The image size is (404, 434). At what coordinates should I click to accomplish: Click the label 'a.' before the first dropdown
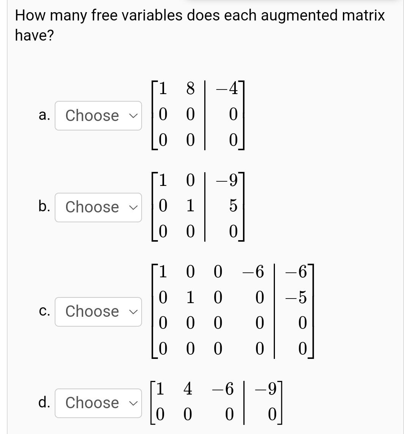click(44, 115)
